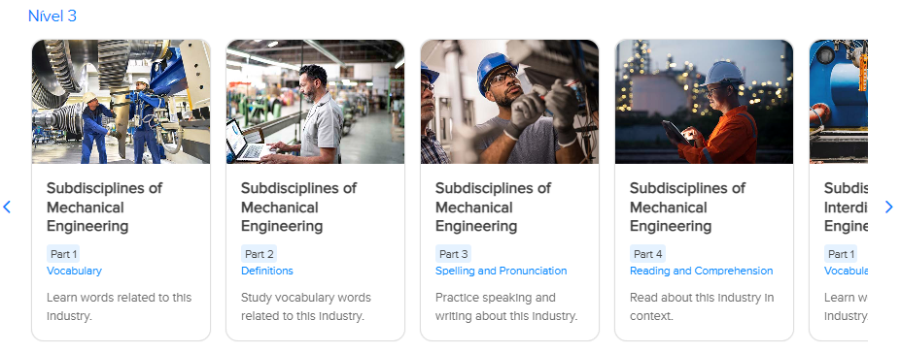Open the Nível 3 heading link
Screen dimensions: 901x352
pos(52,16)
